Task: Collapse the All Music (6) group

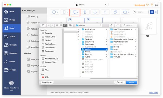Action: (x=22, y=11)
